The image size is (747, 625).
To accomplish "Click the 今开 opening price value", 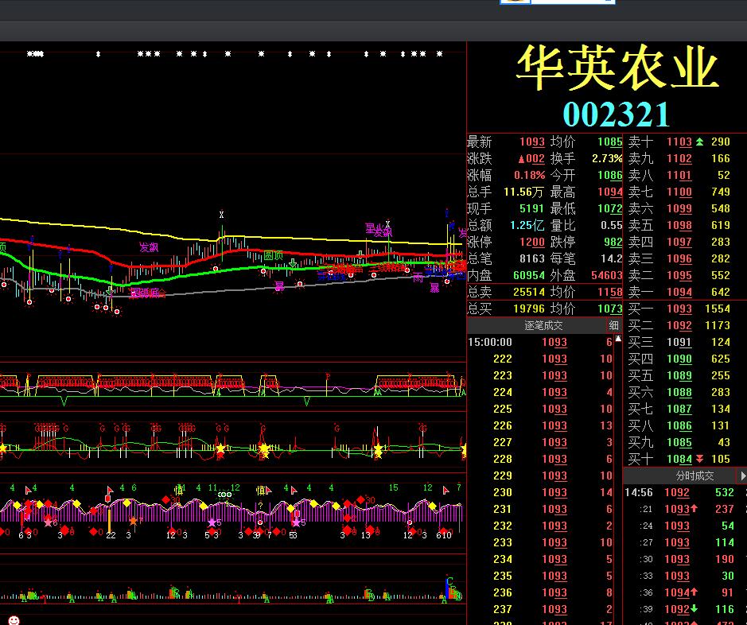I will coord(610,175).
